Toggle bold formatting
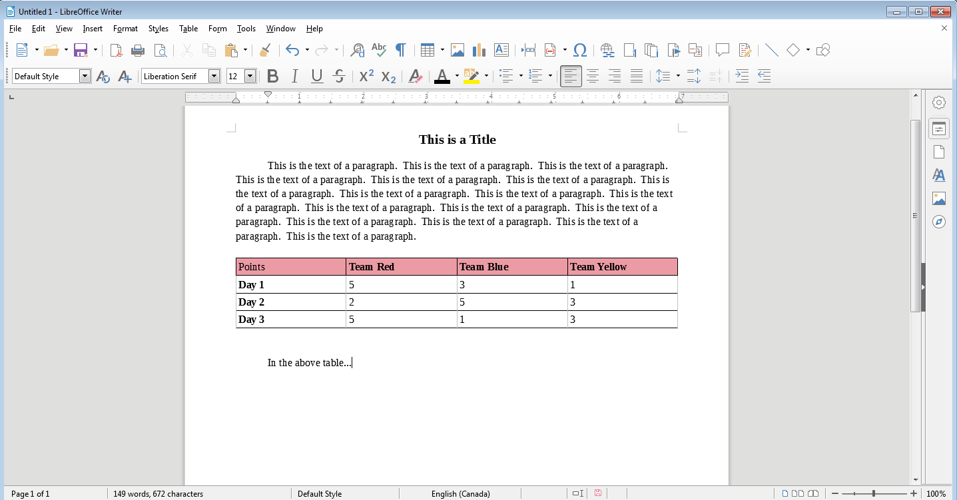Viewport: 957px width, 500px height. point(272,76)
